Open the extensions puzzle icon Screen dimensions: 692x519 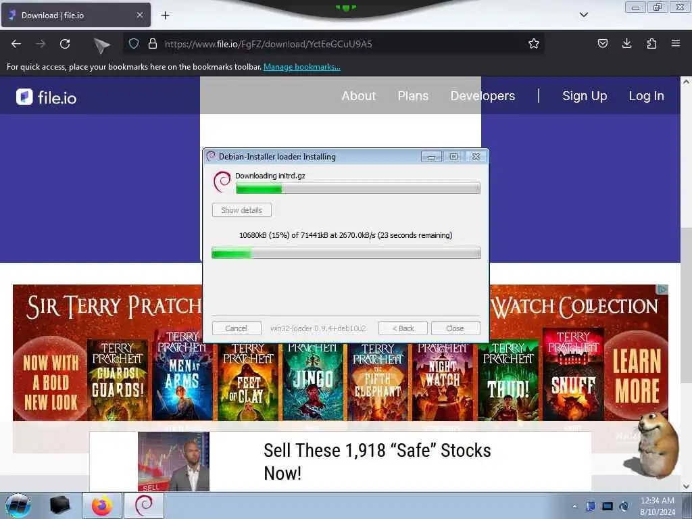pyautogui.click(x=651, y=43)
